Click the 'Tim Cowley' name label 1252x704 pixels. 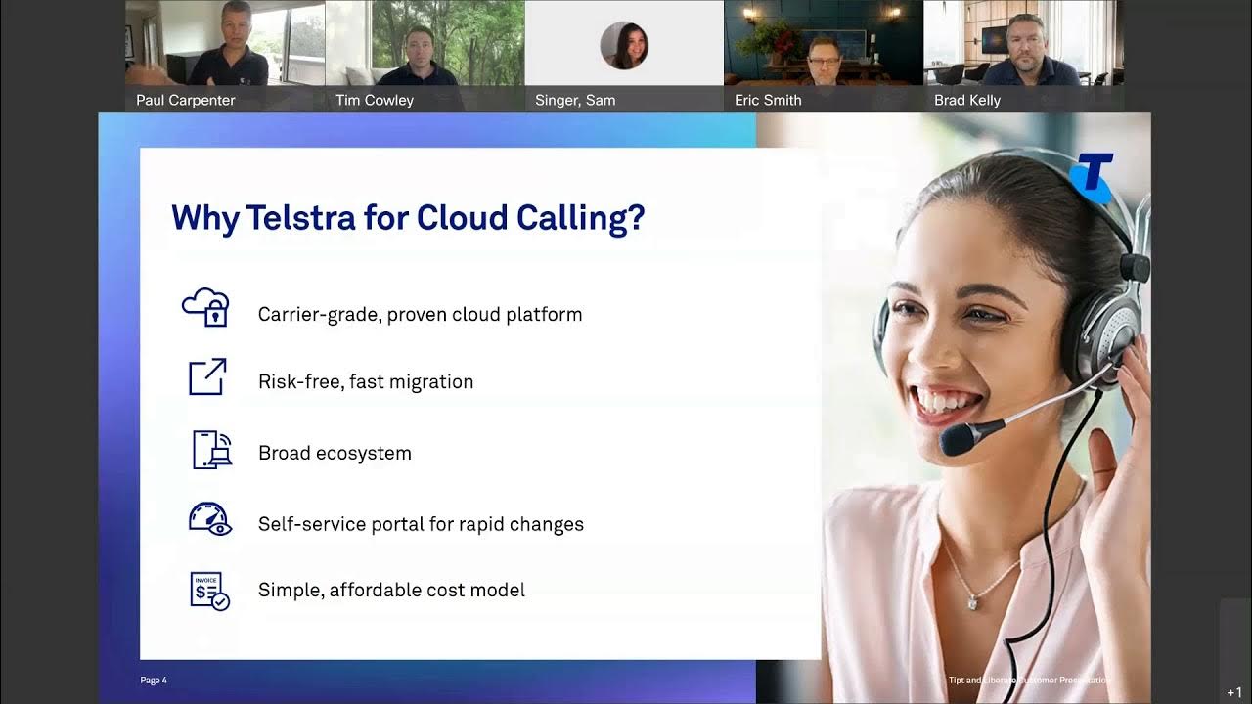[375, 100]
